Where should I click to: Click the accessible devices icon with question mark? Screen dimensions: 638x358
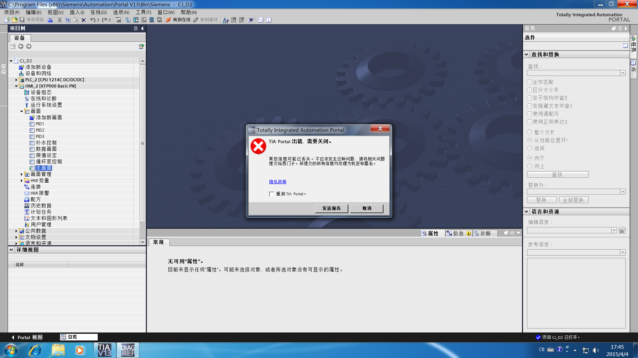click(226, 20)
